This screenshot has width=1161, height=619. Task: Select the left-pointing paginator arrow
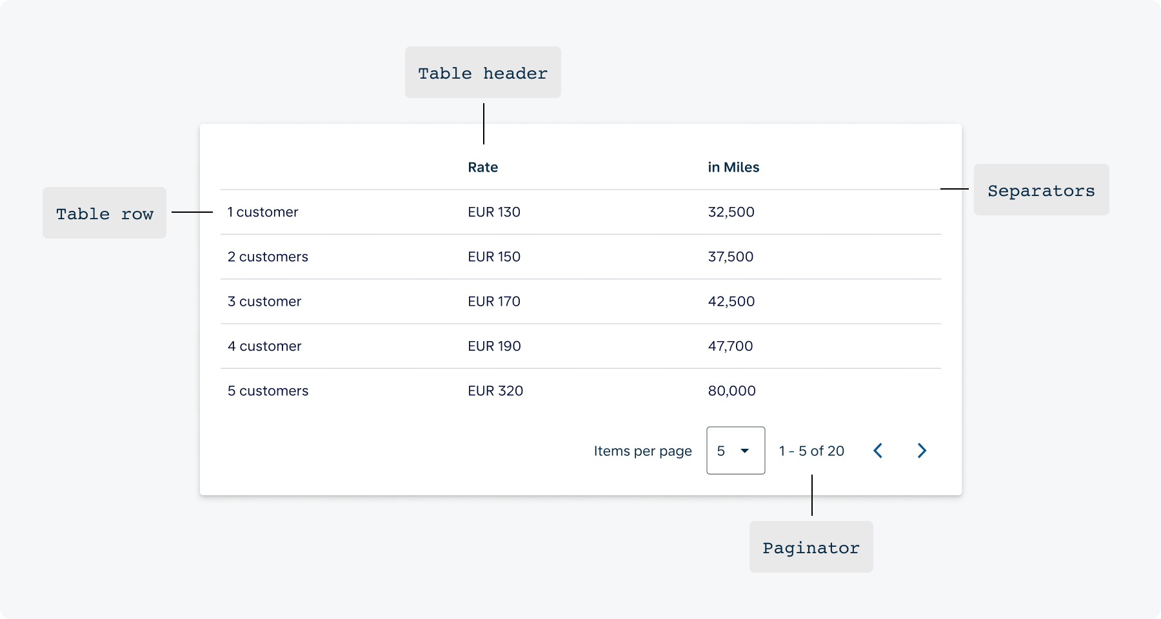pyautogui.click(x=878, y=451)
